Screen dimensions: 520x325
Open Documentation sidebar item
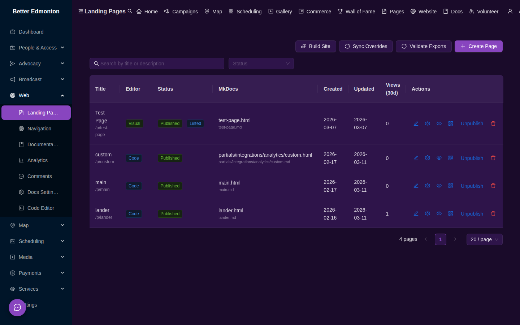(36, 144)
